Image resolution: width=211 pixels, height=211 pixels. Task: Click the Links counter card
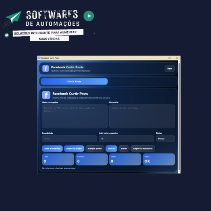(58, 160)
